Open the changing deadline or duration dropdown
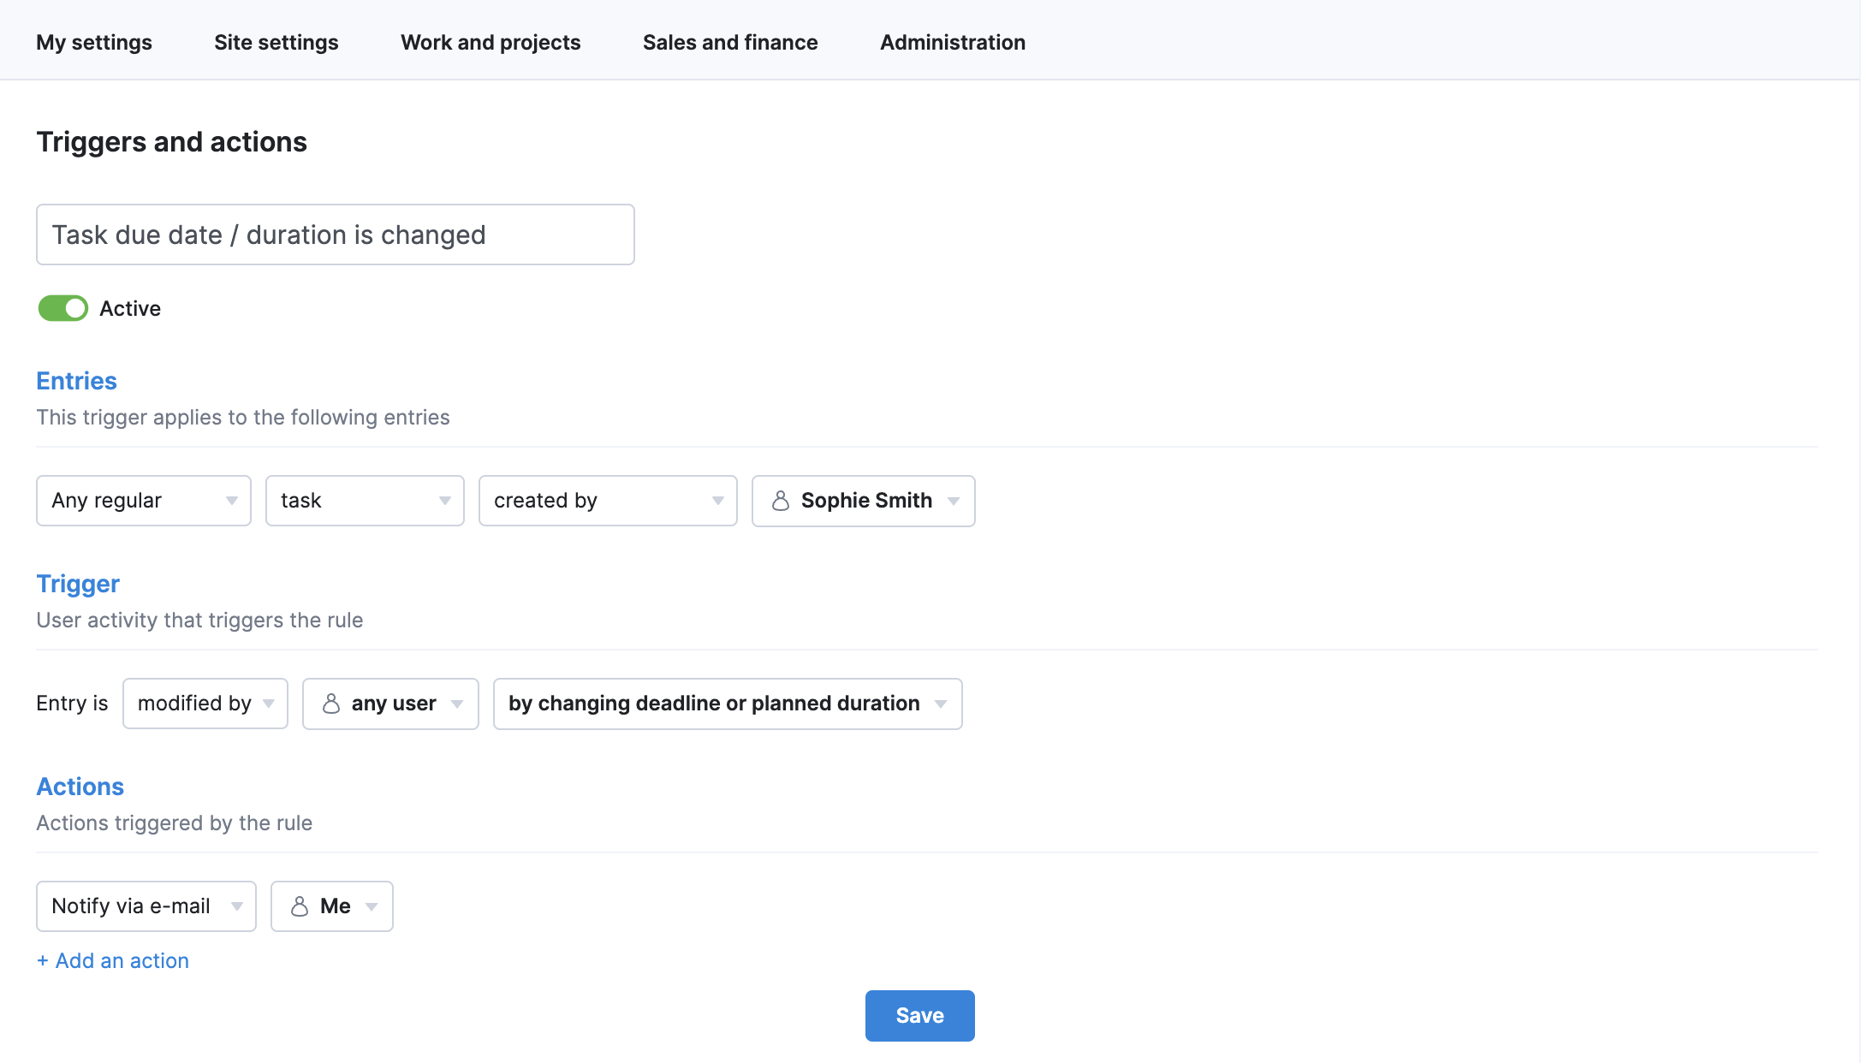This screenshot has height=1063, width=1861. click(728, 704)
